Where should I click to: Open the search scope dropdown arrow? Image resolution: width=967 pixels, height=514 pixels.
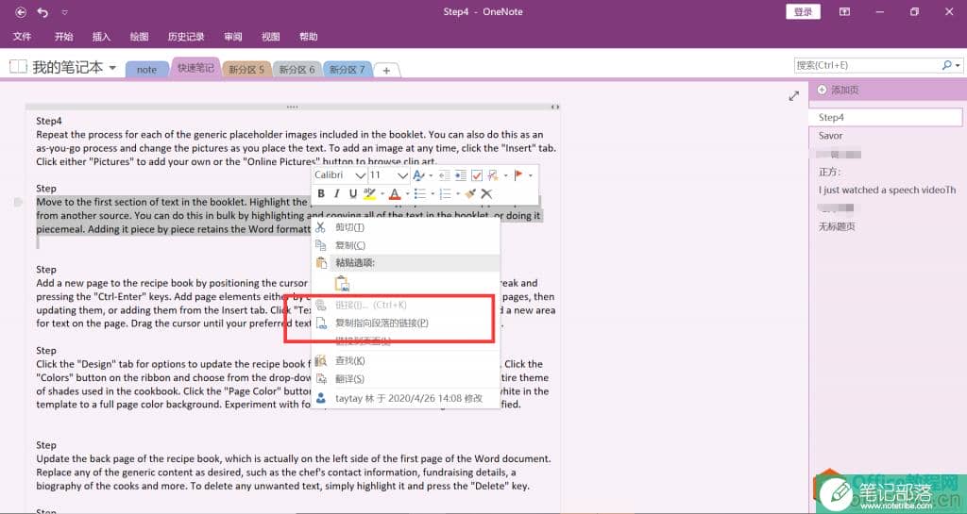pyautogui.click(x=958, y=65)
